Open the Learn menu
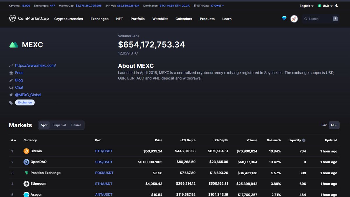Screen dimensions: 350x197 227,19
